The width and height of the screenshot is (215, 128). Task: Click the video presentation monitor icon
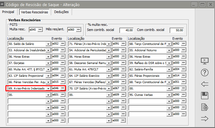pos(205,60)
